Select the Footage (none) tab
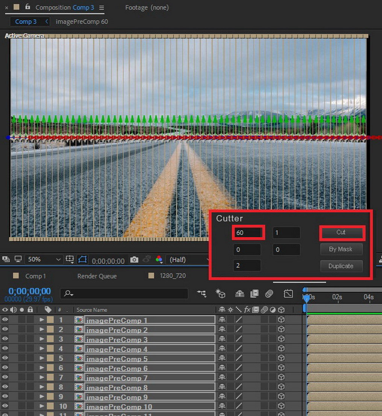The width and height of the screenshot is (382, 416). tap(147, 8)
